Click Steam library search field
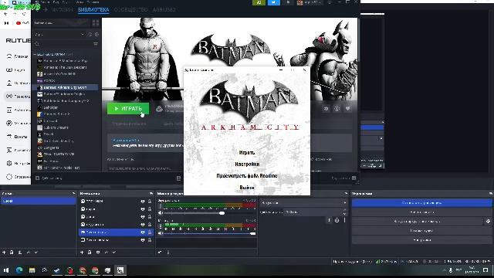 pyautogui.click(x=63, y=44)
